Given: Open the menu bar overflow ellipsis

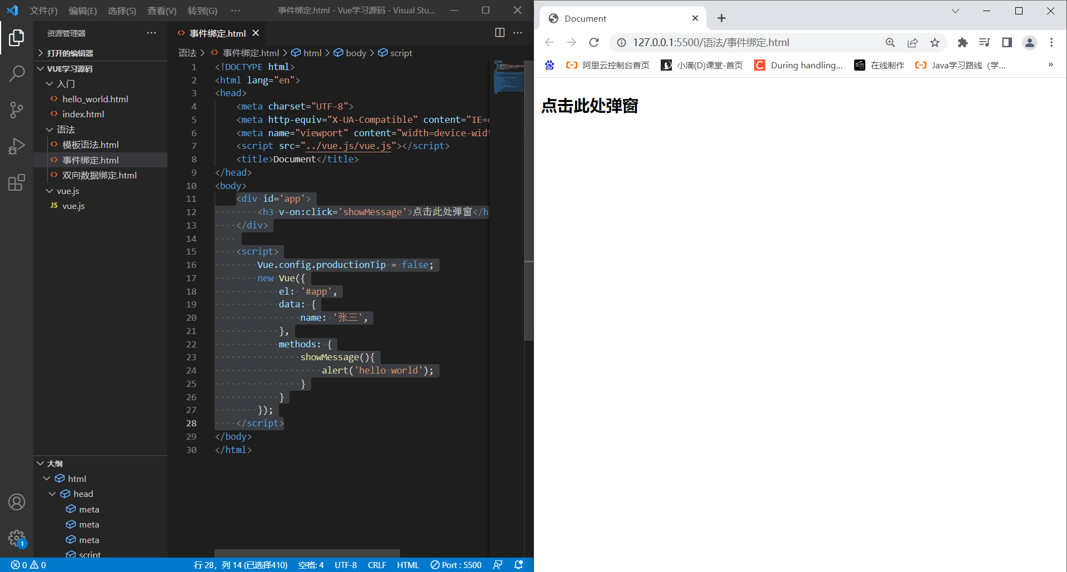Looking at the screenshot, I should coord(236,11).
